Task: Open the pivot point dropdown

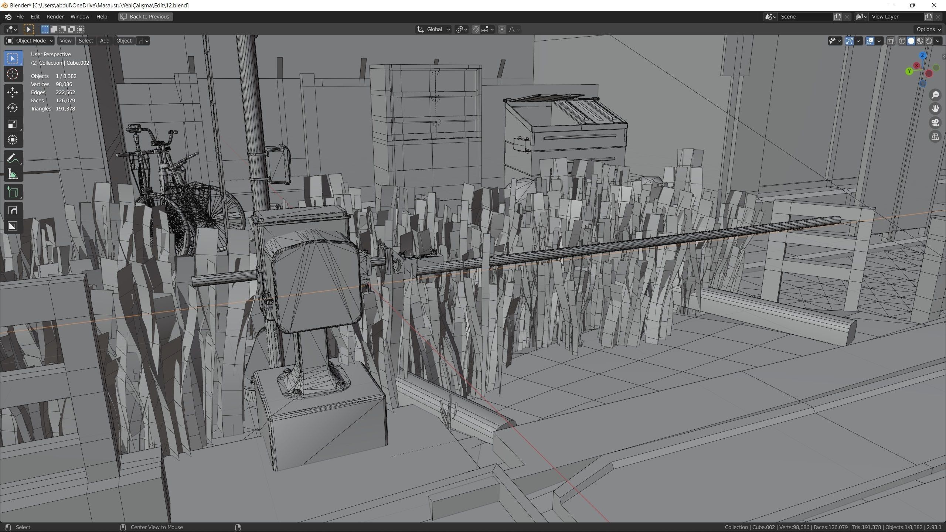Action: pyautogui.click(x=462, y=29)
